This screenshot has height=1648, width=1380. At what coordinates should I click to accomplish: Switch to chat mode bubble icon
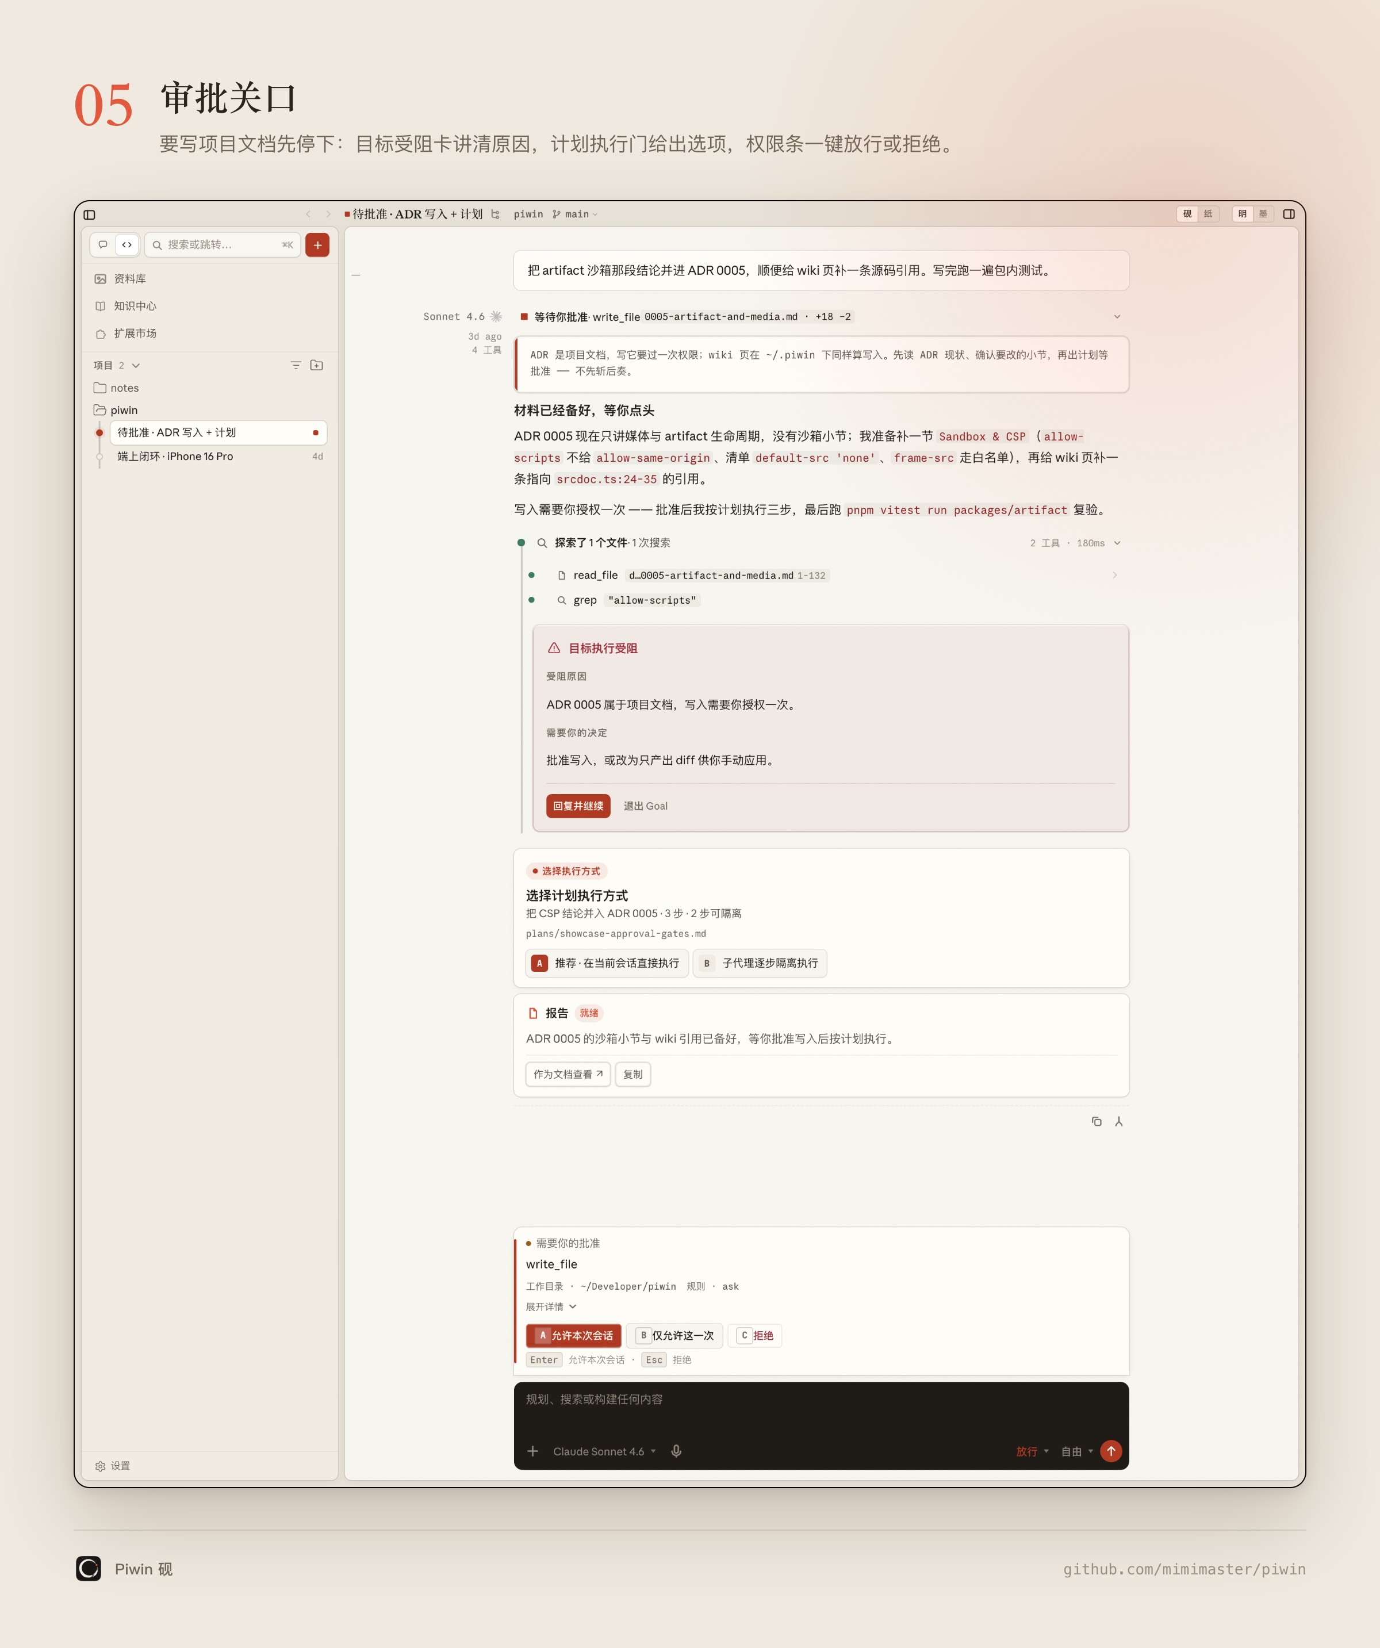click(103, 245)
